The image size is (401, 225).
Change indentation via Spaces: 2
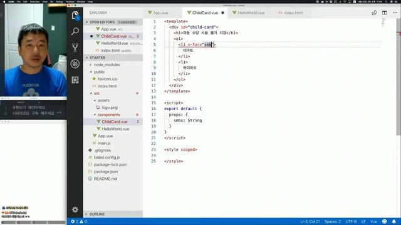click(333, 221)
